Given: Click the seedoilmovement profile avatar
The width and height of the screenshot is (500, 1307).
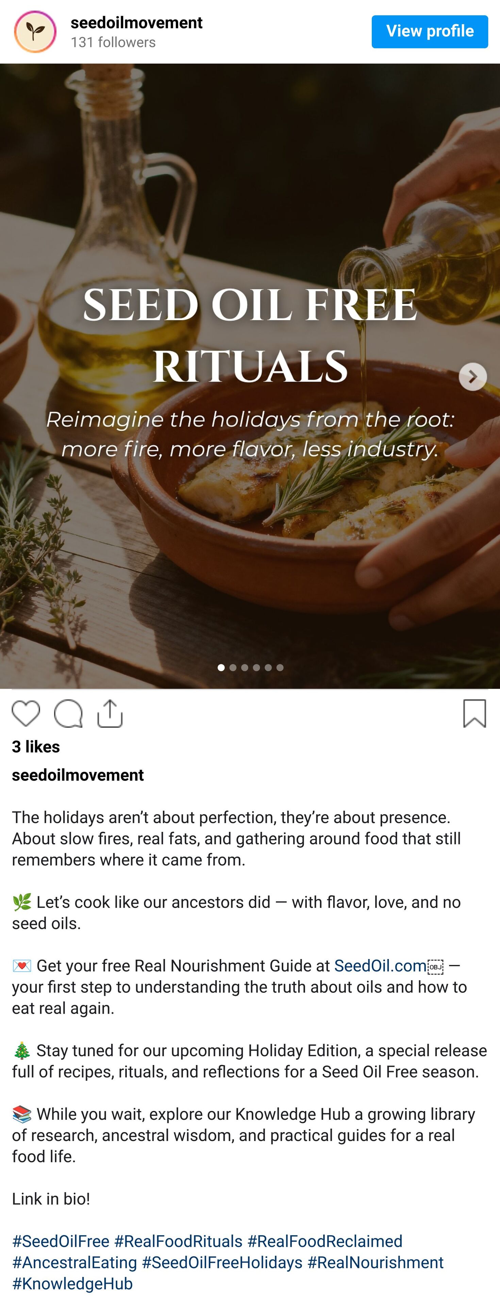Looking at the screenshot, I should click(35, 32).
